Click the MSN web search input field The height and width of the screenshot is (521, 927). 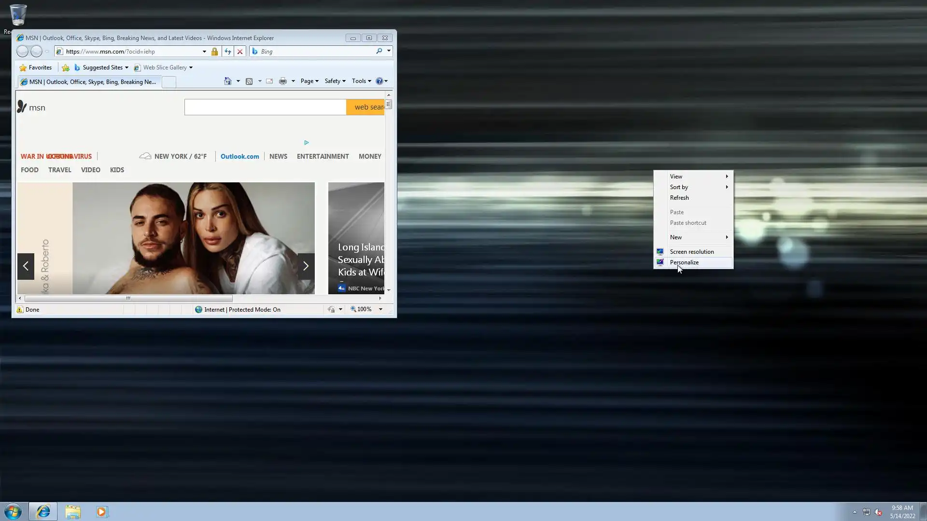(265, 107)
